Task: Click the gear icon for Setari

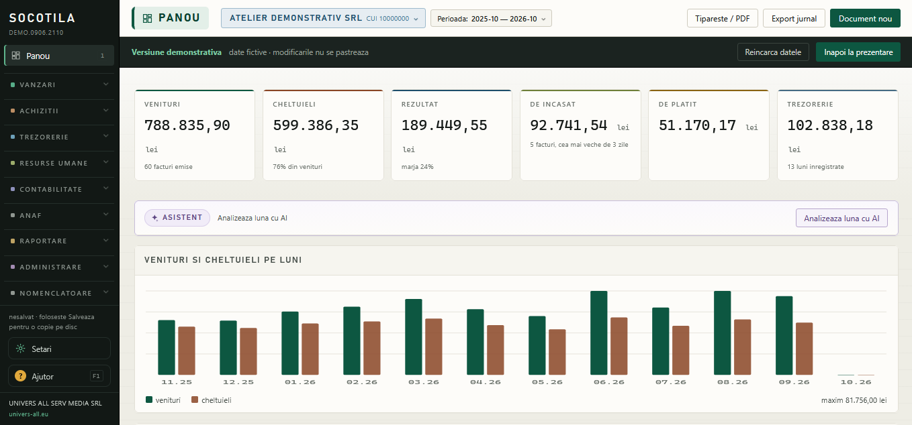Action: tap(21, 349)
